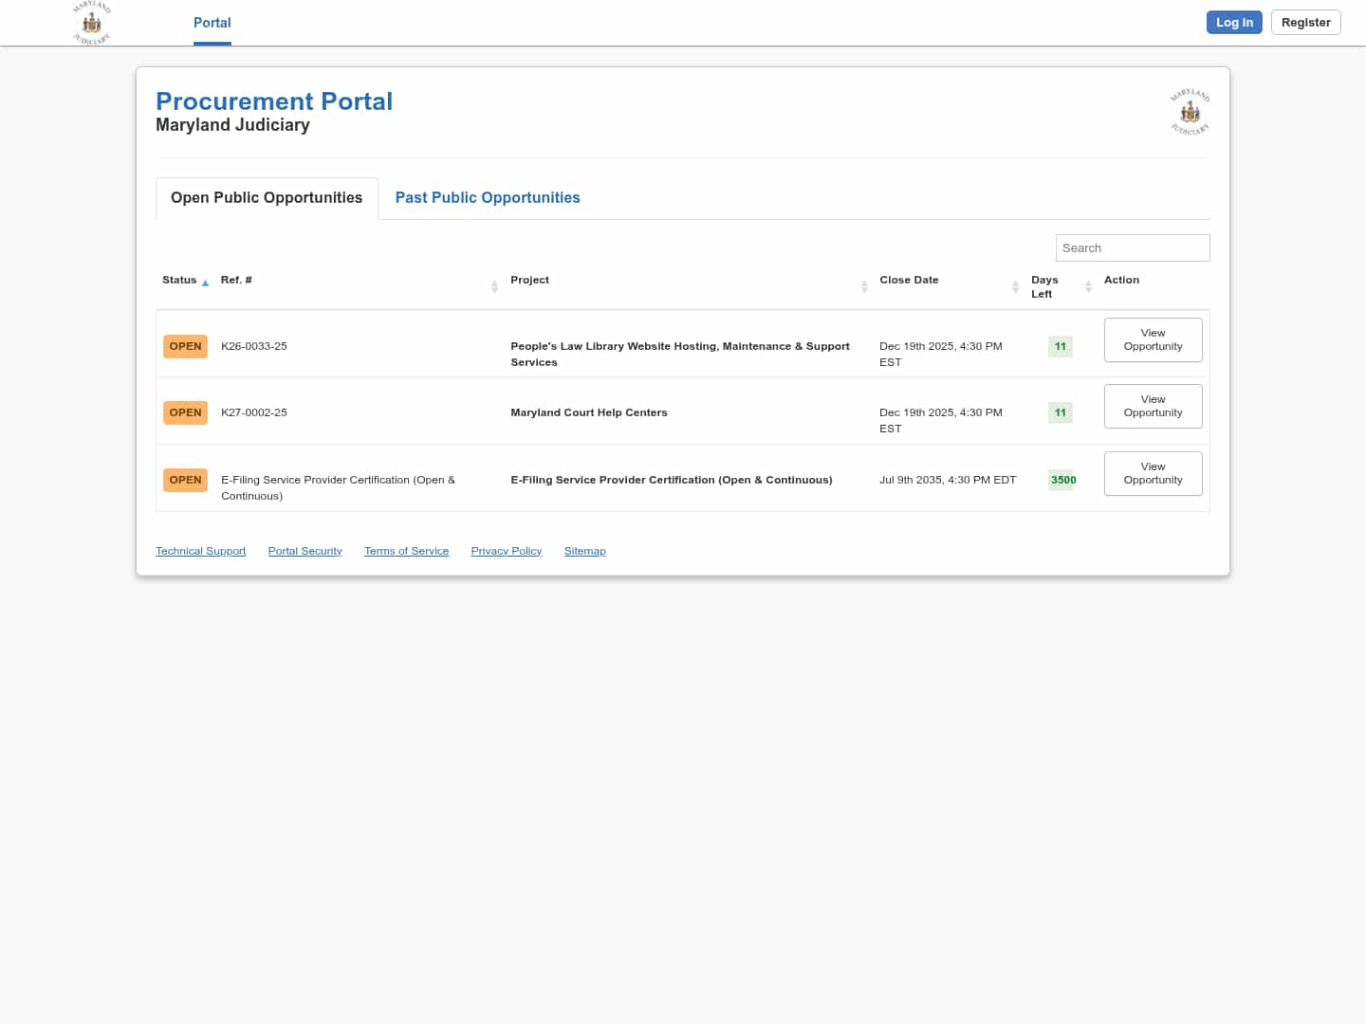Focus the Search input field
Image resolution: width=1366 pixels, height=1024 pixels.
pyautogui.click(x=1132, y=248)
